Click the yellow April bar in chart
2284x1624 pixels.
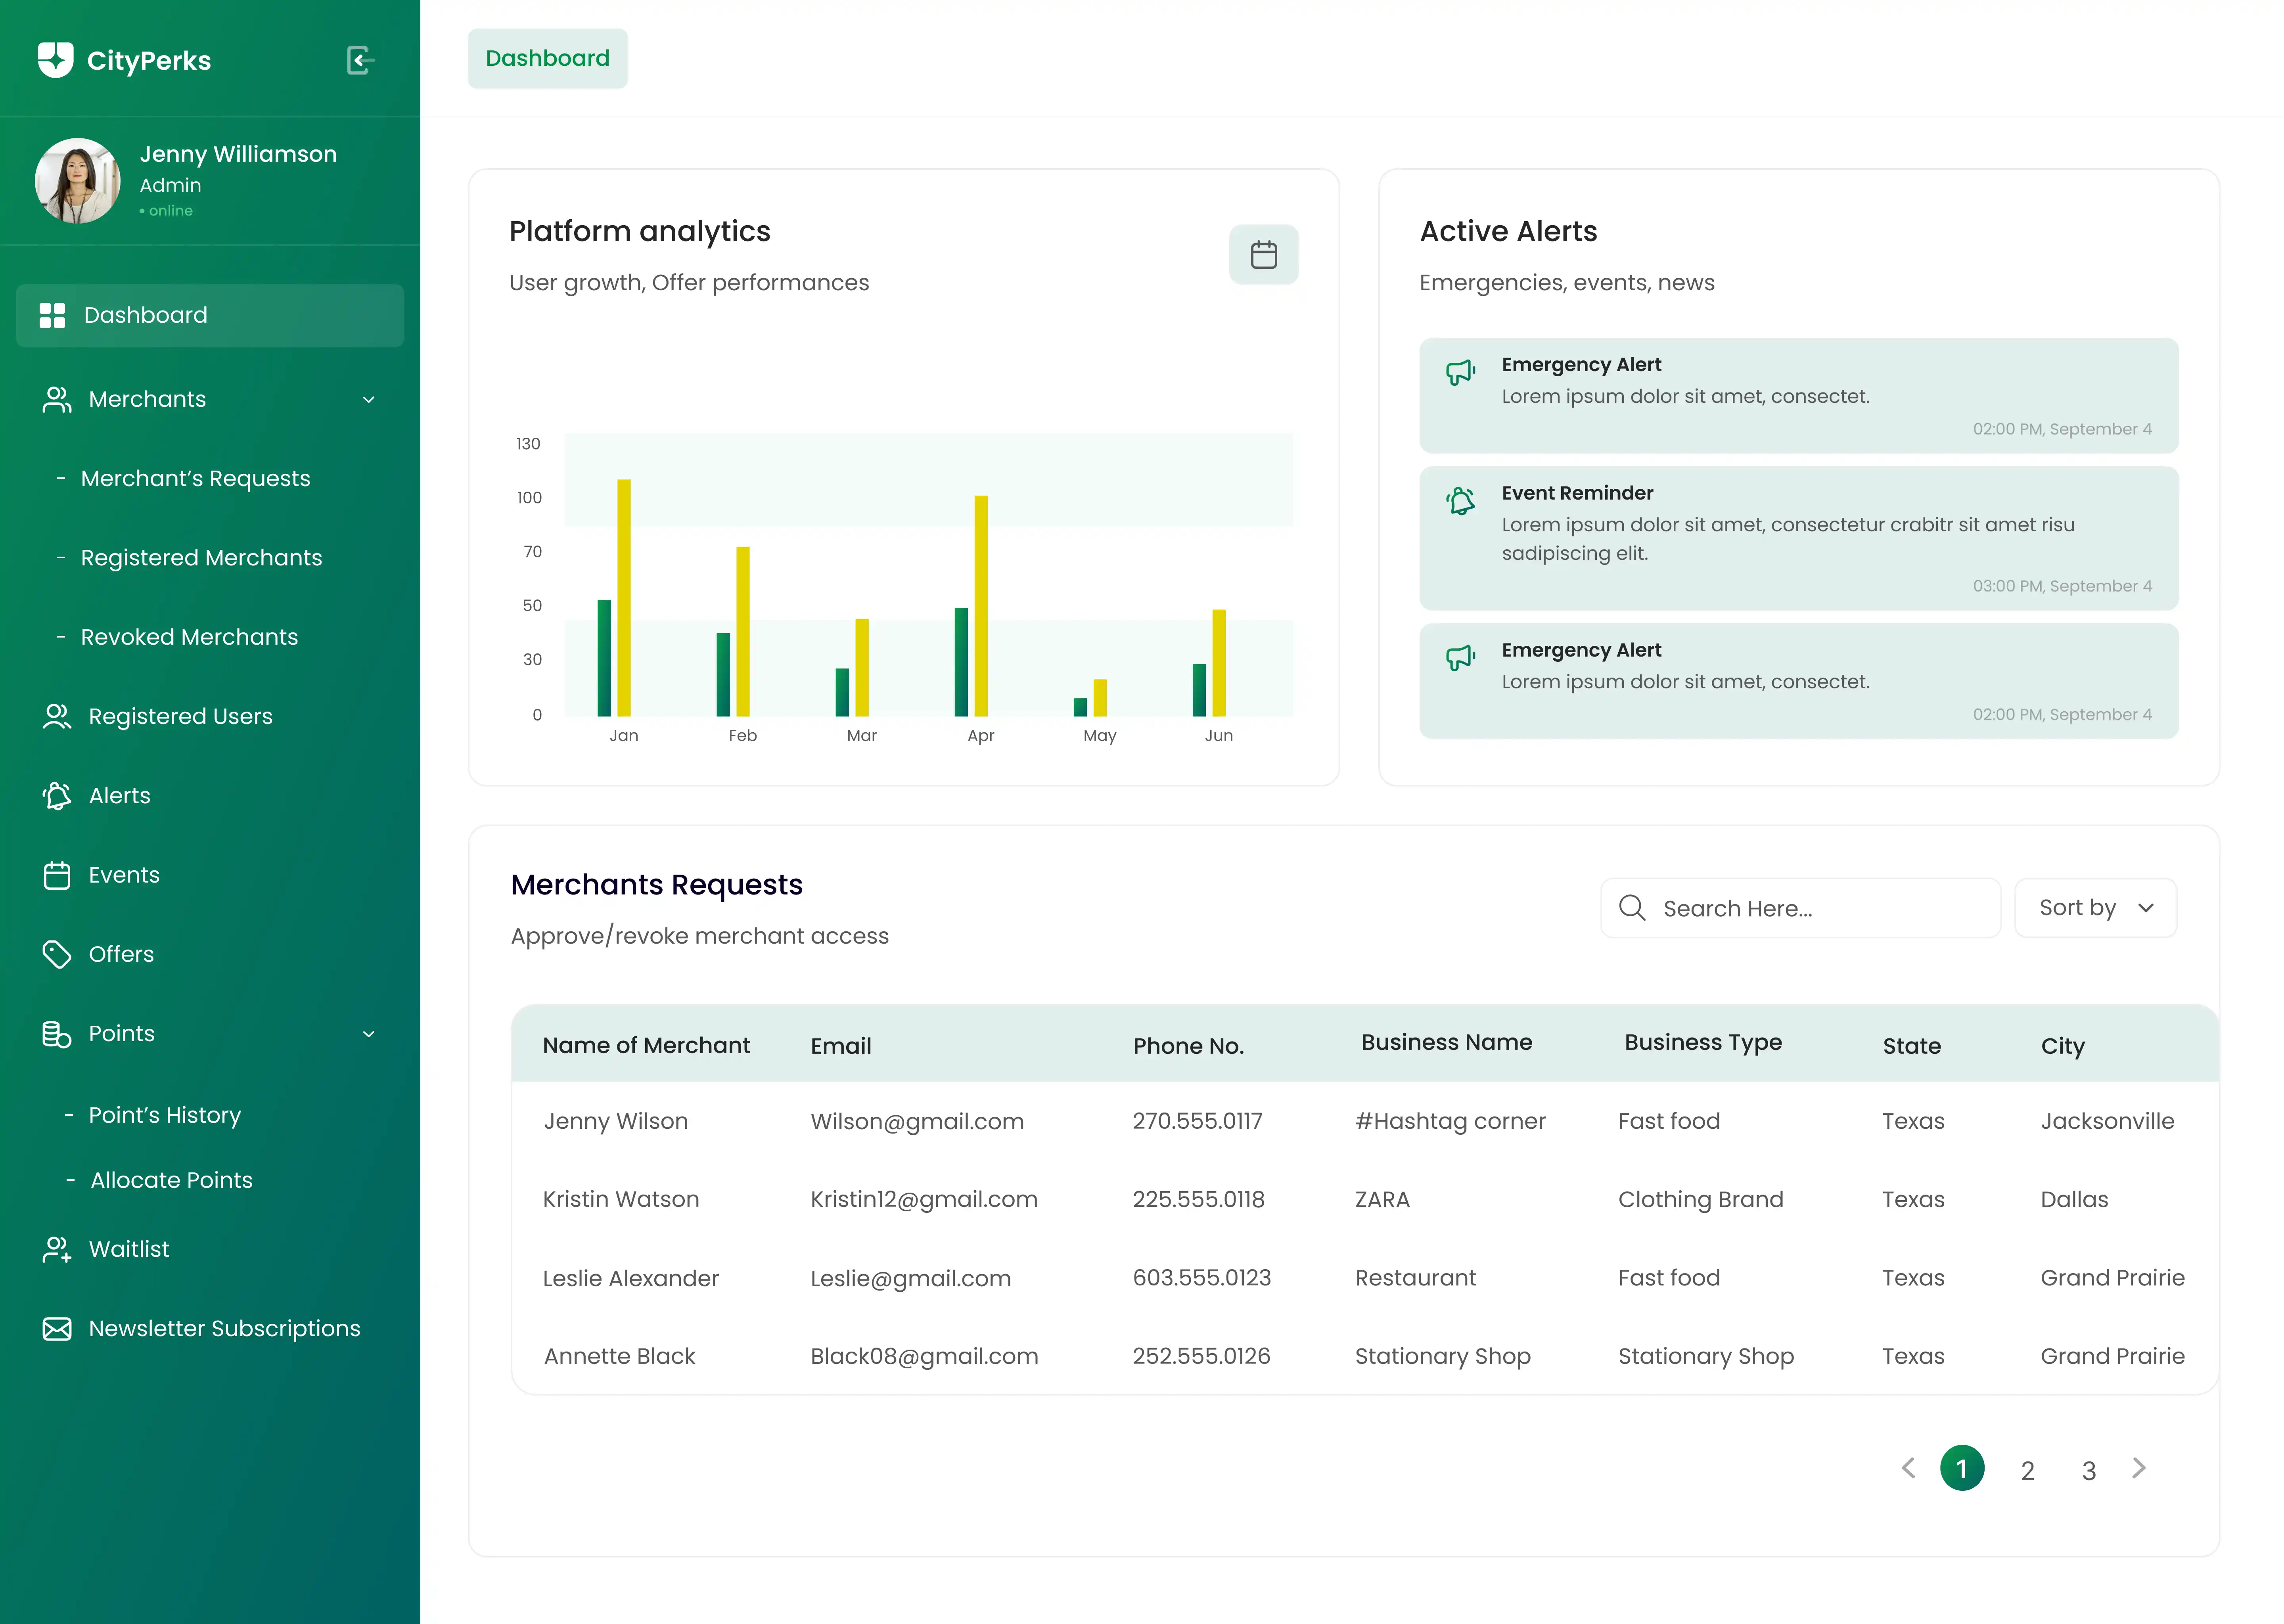pos(981,605)
